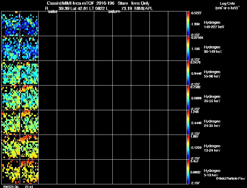Select the 'MIMI/APL' text
The width and height of the screenshot is (247, 188).
pos(144,8)
